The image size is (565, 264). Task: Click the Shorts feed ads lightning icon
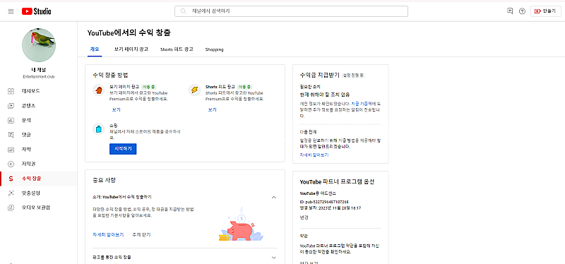(195, 90)
